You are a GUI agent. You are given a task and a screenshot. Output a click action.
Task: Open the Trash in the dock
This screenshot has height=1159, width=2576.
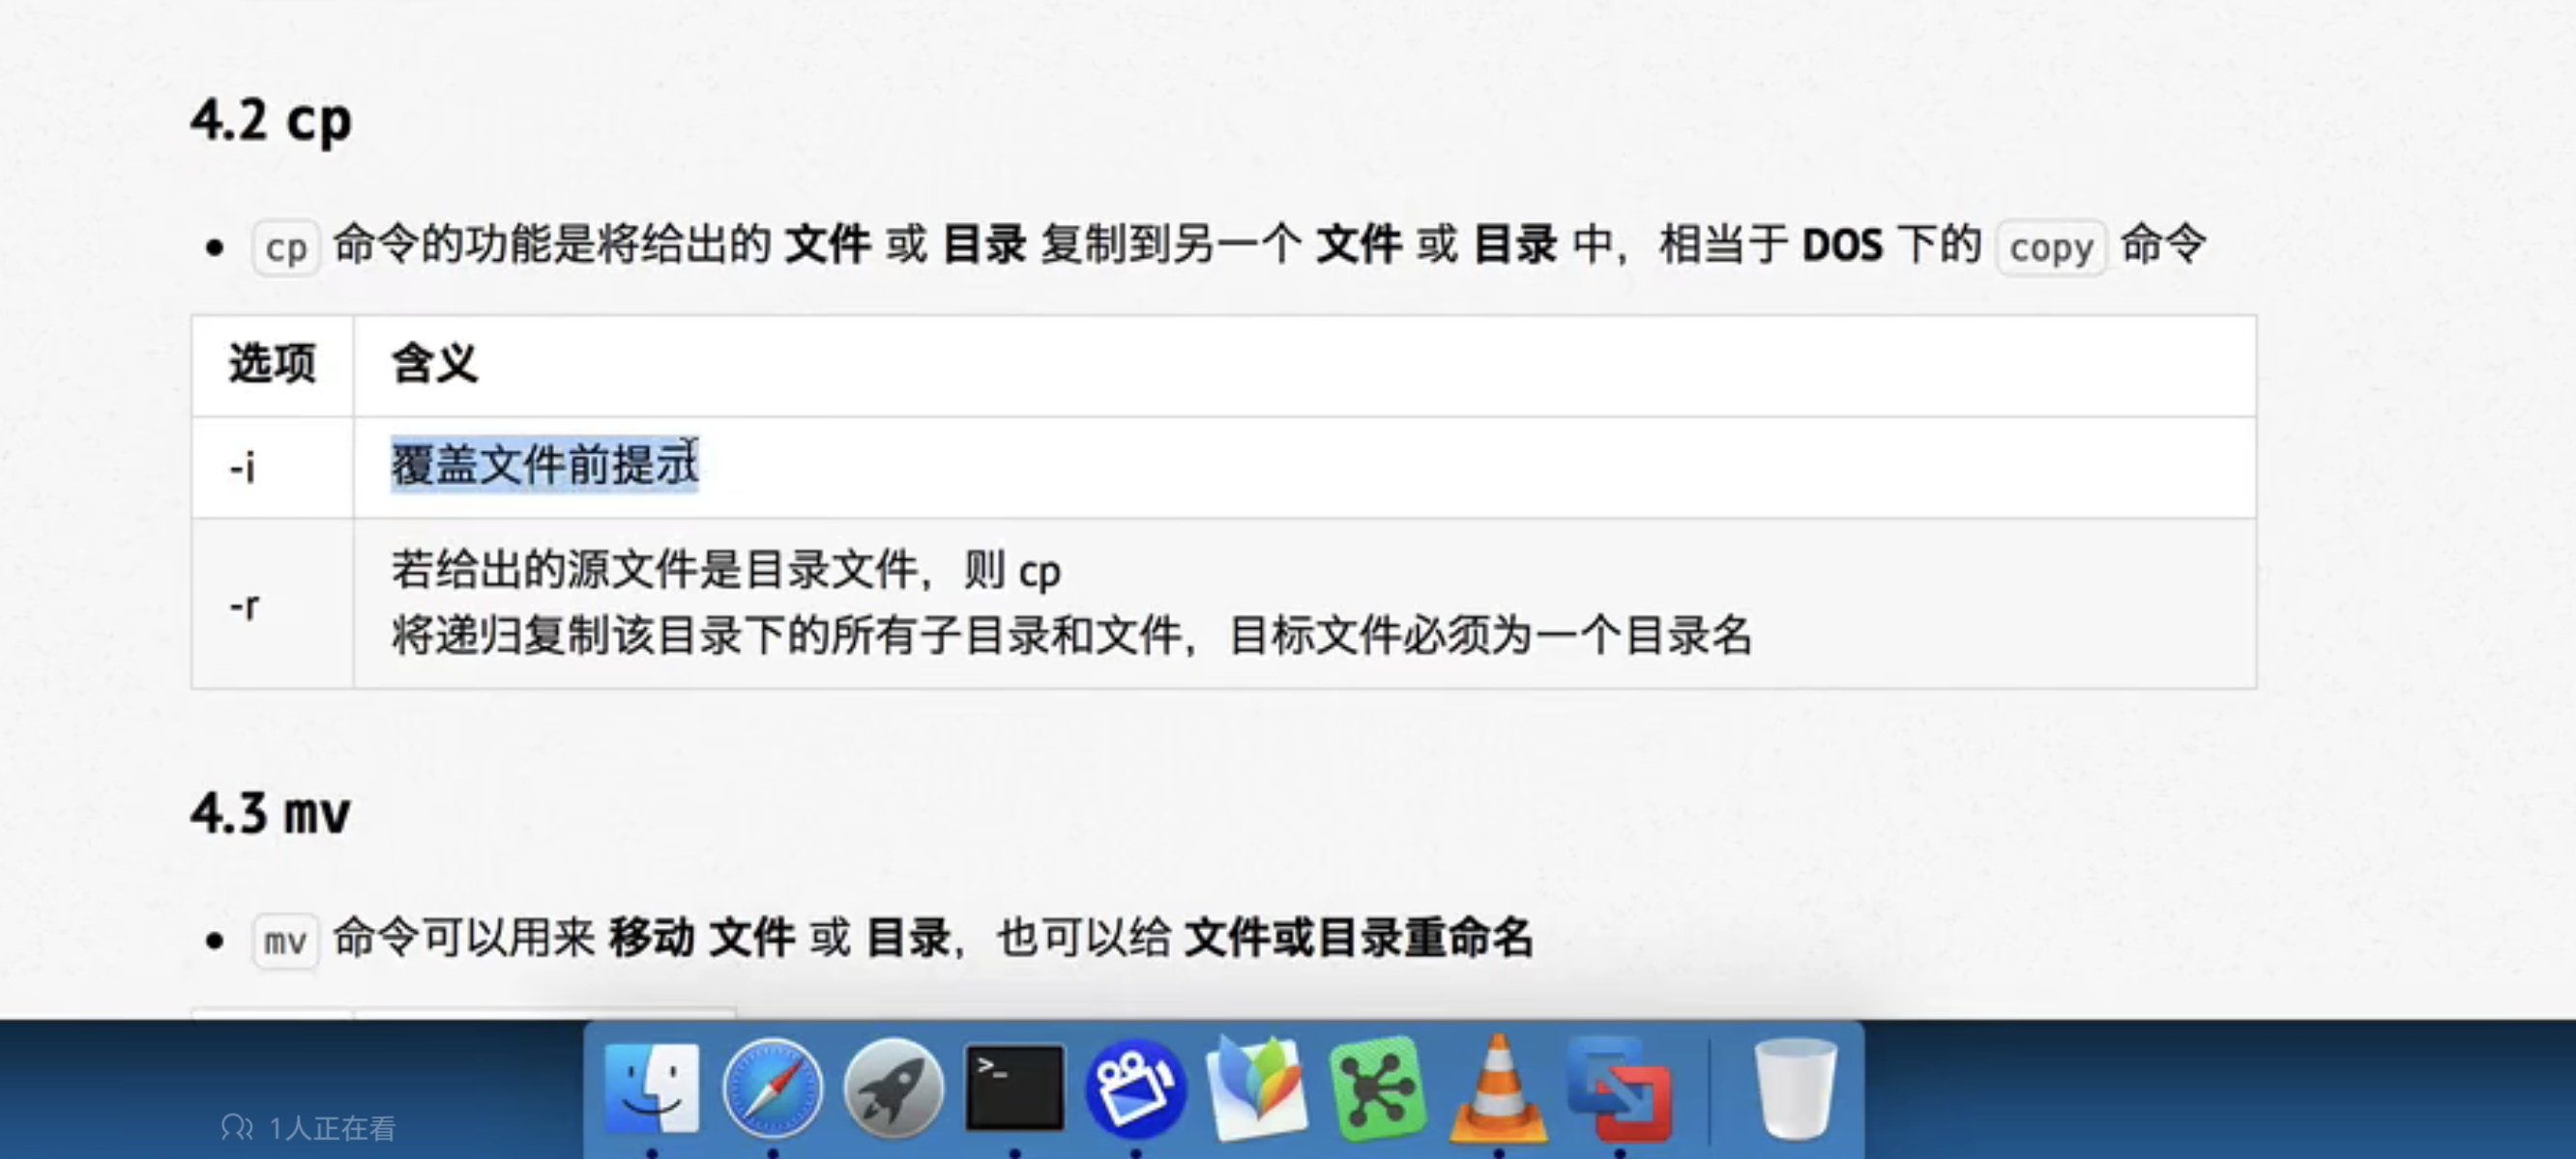pyautogui.click(x=1796, y=1089)
